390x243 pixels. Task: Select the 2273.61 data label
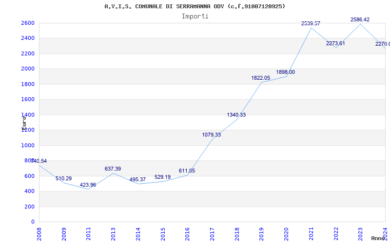[335, 43]
